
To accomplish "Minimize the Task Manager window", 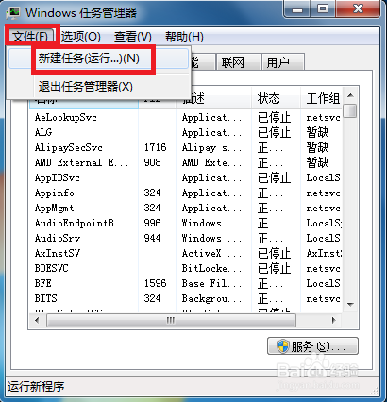I will pos(297,9).
